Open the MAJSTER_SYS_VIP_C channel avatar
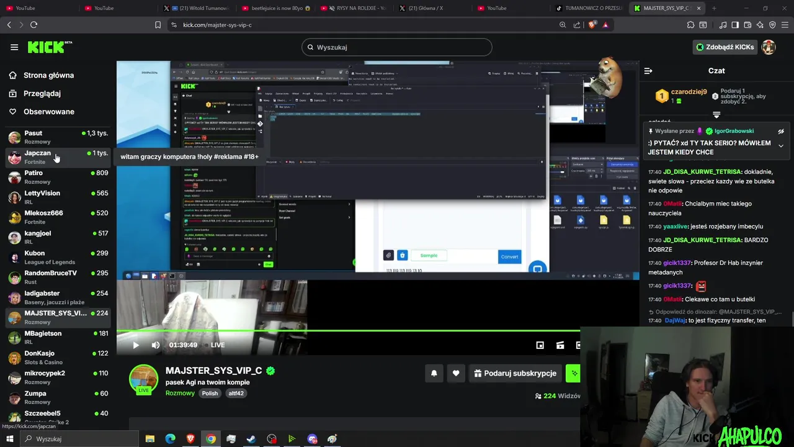The height and width of the screenshot is (447, 794). coord(143,379)
